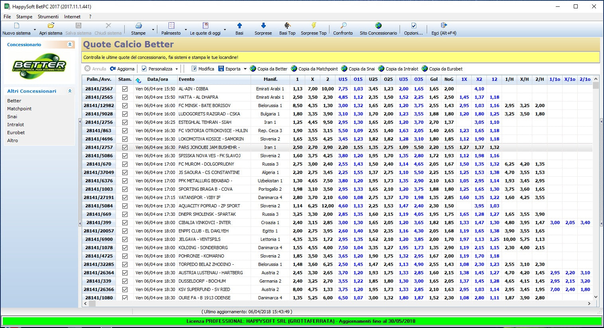
Task: Select the PARS JONOUBI JAM BUSHEHR row
Action: (x=337, y=147)
